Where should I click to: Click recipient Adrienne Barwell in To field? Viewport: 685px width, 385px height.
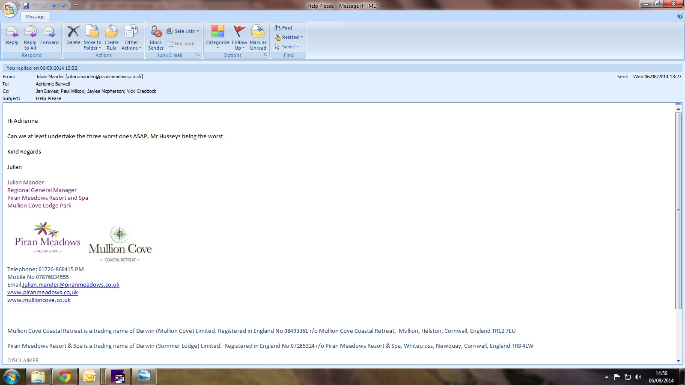[53, 84]
